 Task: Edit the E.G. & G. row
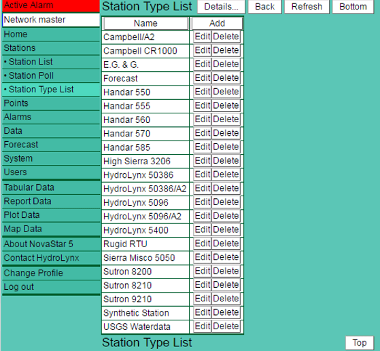coord(203,64)
